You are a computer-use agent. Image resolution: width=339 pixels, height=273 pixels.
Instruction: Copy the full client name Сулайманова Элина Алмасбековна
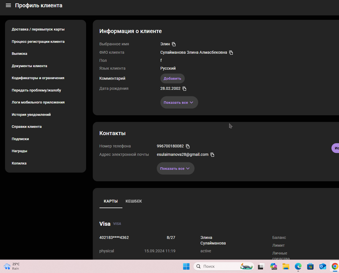231,53
